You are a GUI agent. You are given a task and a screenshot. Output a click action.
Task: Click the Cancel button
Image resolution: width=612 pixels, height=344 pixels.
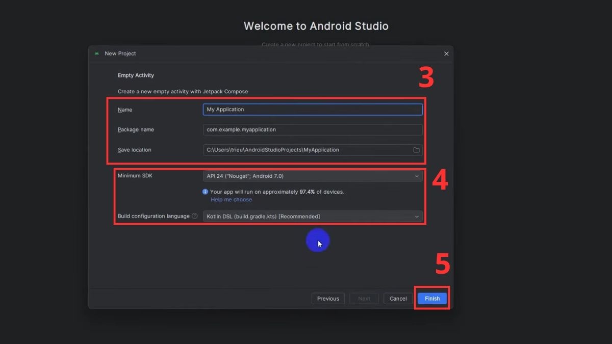398,299
